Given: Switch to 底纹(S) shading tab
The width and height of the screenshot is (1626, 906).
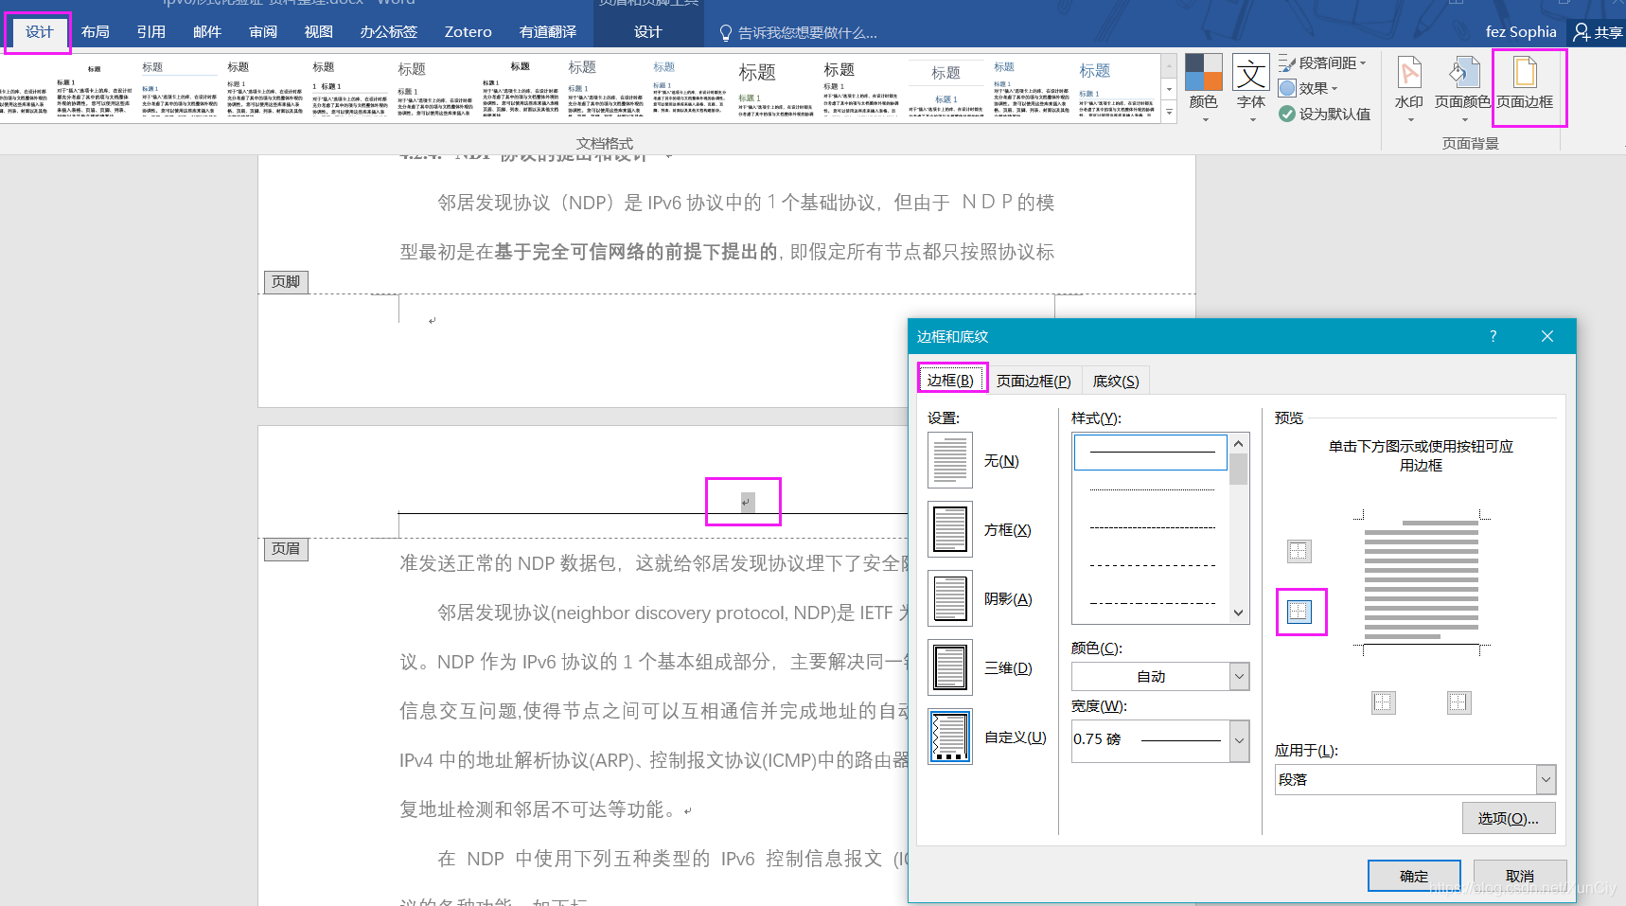Looking at the screenshot, I should pyautogui.click(x=1116, y=381).
